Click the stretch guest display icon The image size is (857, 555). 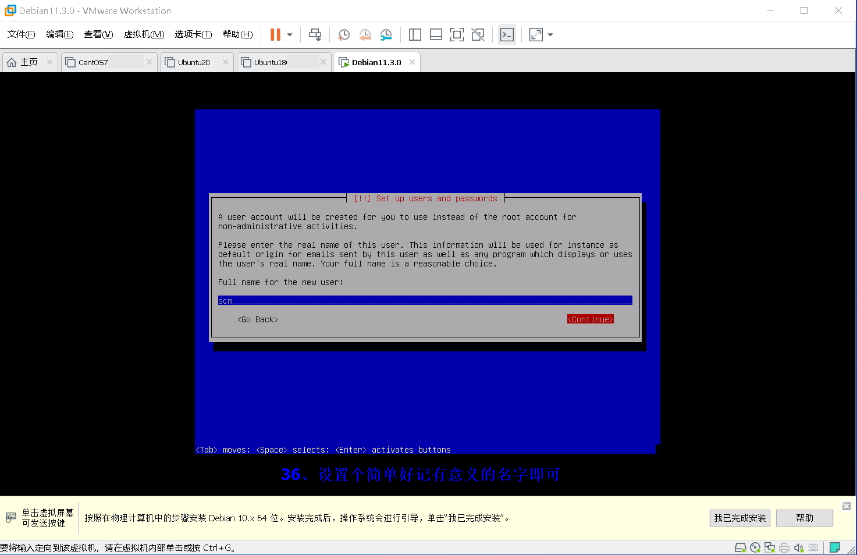(536, 35)
